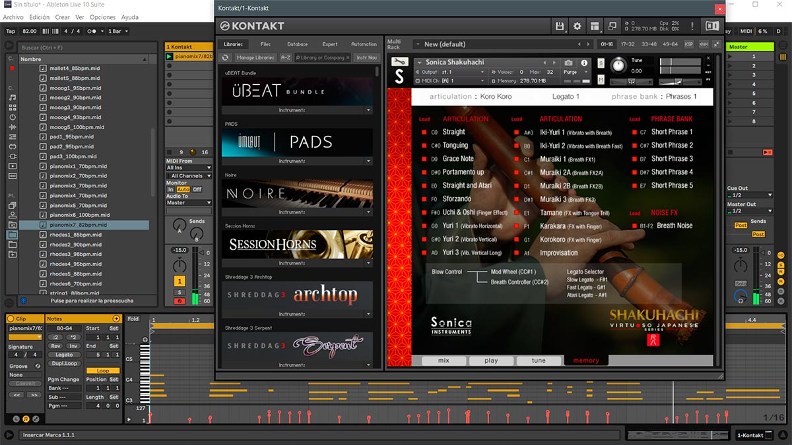The image size is (792, 445).
Task: Click the Legato button in Notes
Action: point(64,355)
